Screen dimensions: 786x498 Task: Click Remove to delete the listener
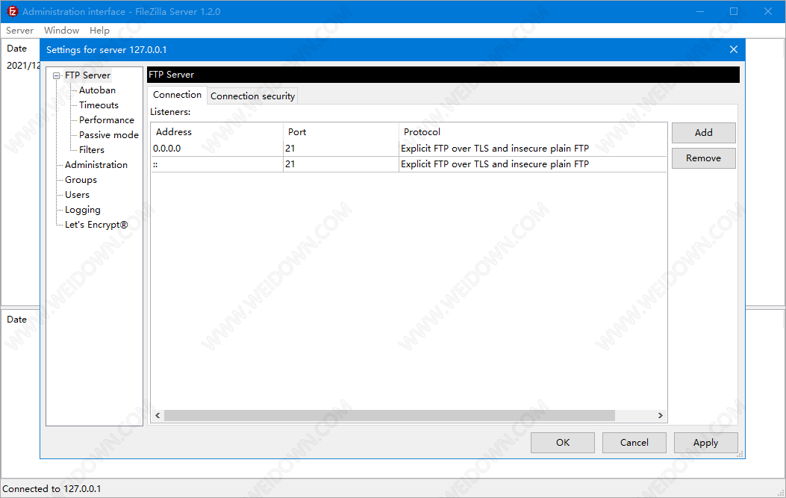pos(703,158)
